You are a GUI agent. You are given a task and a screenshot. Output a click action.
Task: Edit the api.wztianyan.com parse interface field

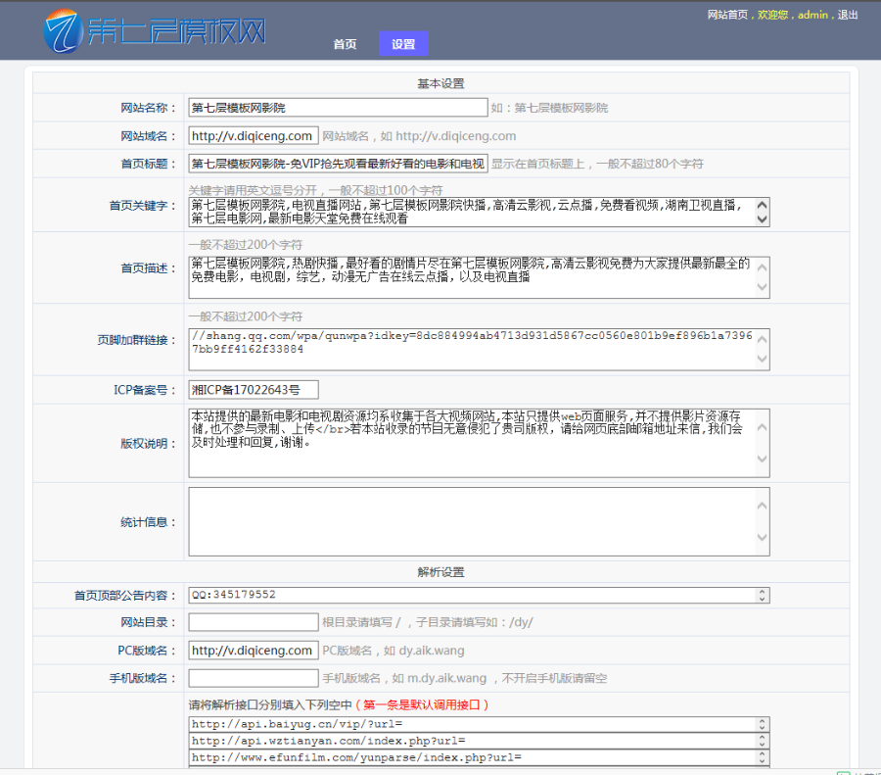tap(479, 742)
